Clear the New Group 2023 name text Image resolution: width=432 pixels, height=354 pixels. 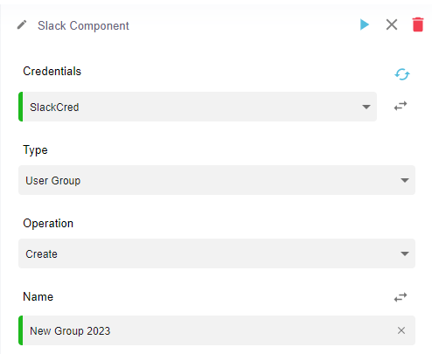coord(401,330)
